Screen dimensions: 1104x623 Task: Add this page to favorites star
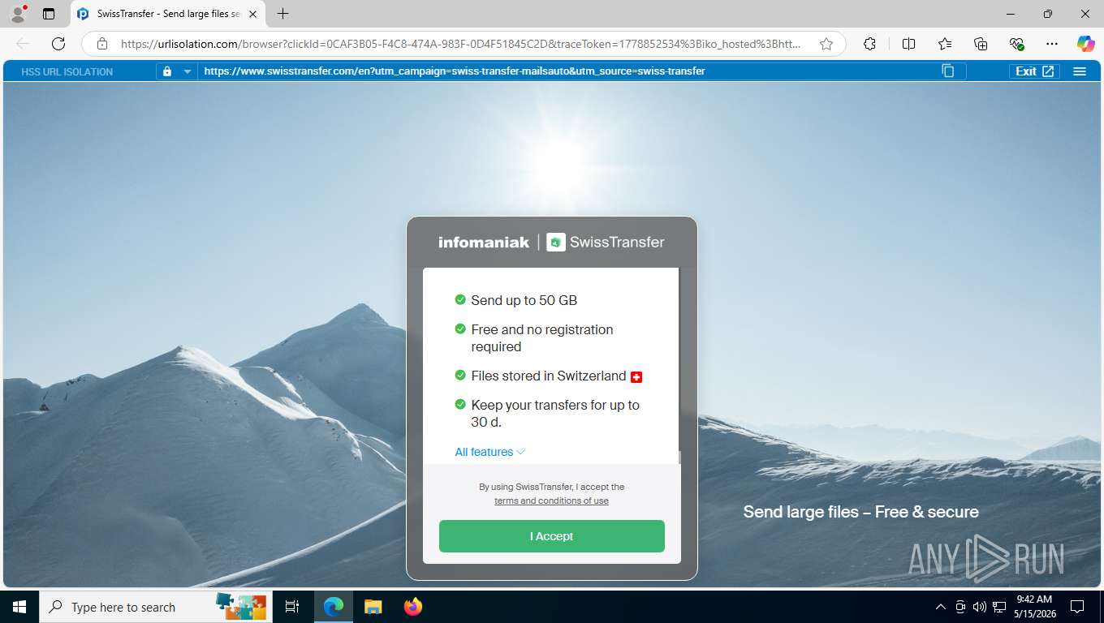click(826, 44)
